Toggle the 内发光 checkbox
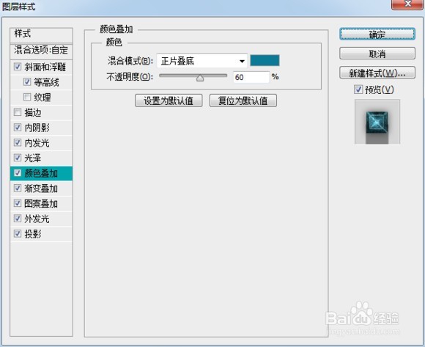This screenshot has width=425, height=347. (x=18, y=142)
